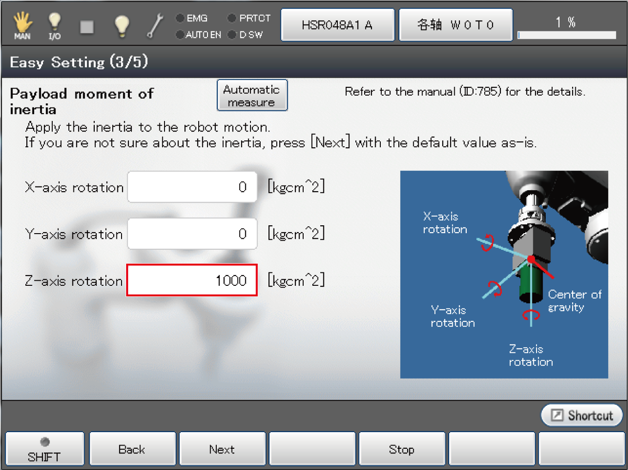628x470 pixels.
Task: Click the Payload moment of inertia heading
Action: tap(82, 101)
